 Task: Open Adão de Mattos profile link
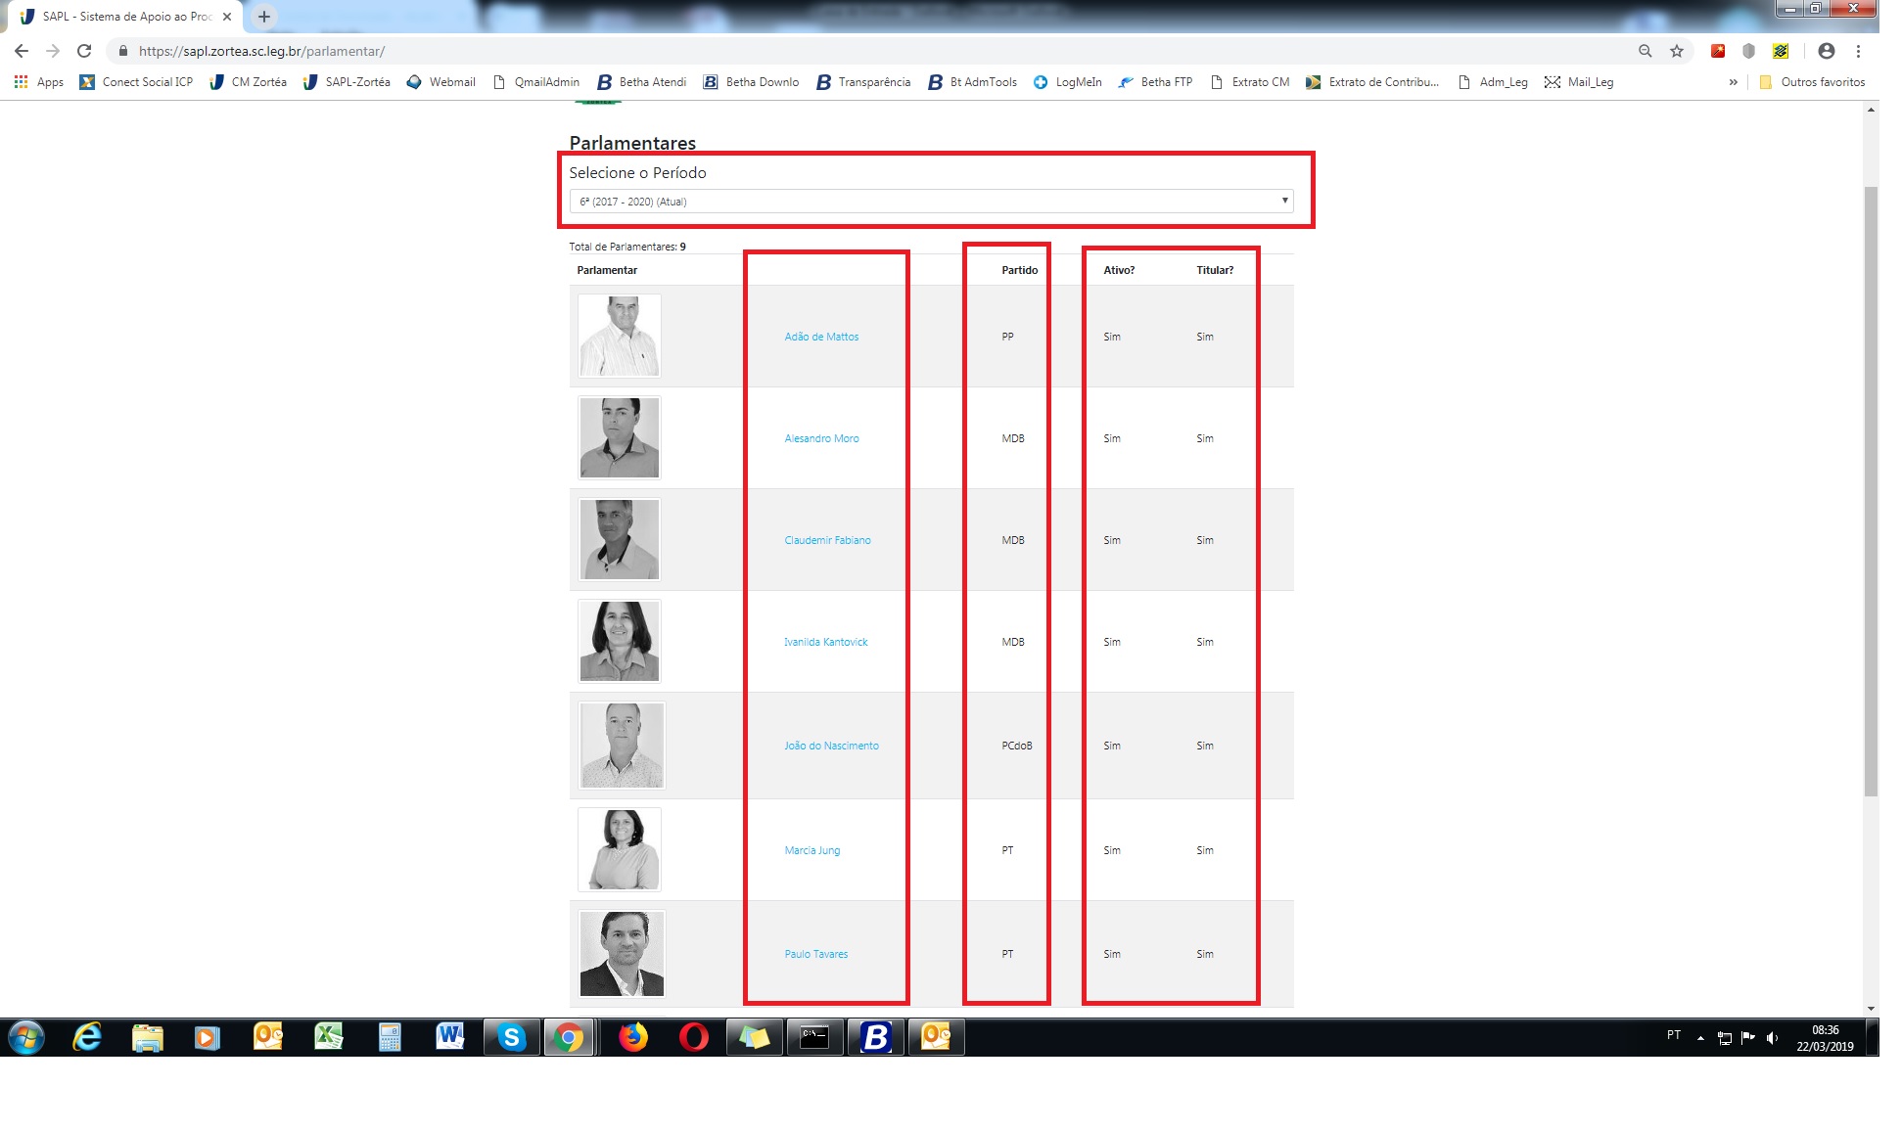821,337
